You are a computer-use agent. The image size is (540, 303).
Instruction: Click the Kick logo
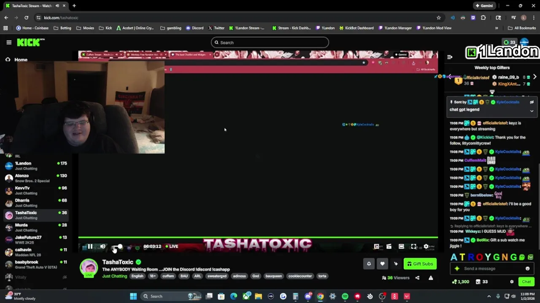30,42
